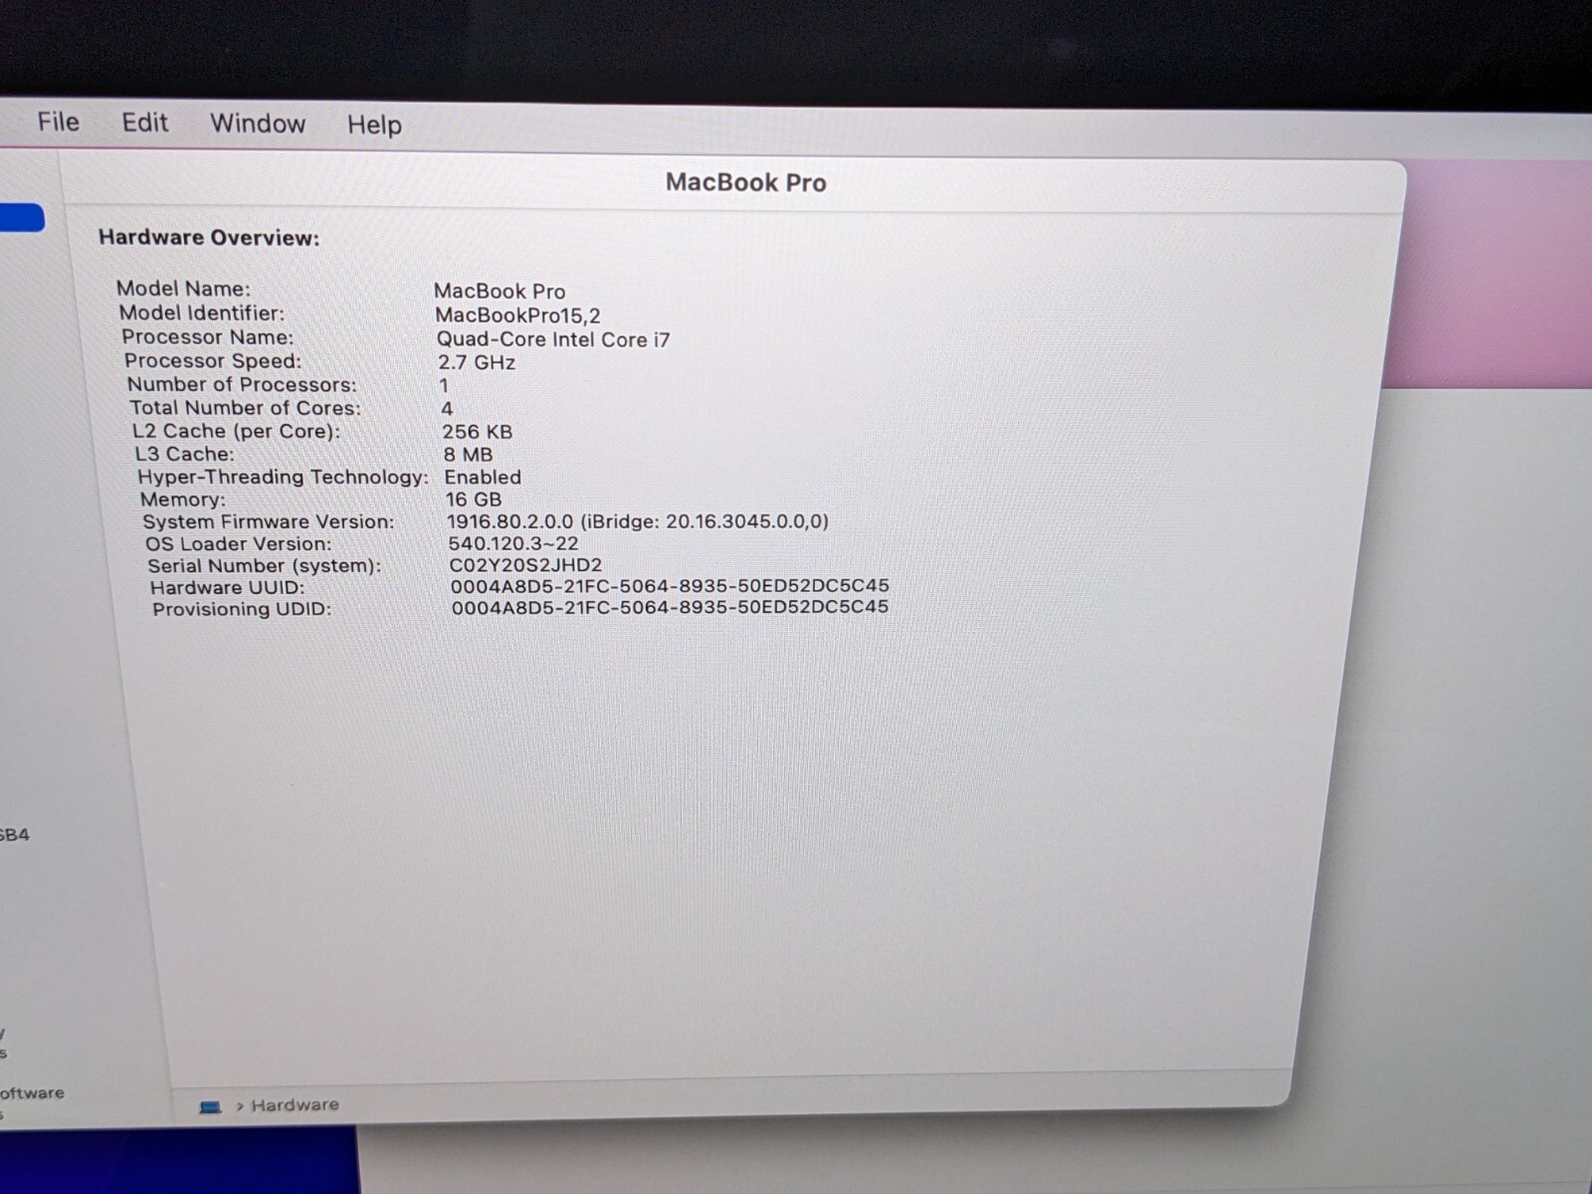Select the 1916.80.2.0.0 firmware version value
The width and height of the screenshot is (1592, 1194).
(x=638, y=521)
